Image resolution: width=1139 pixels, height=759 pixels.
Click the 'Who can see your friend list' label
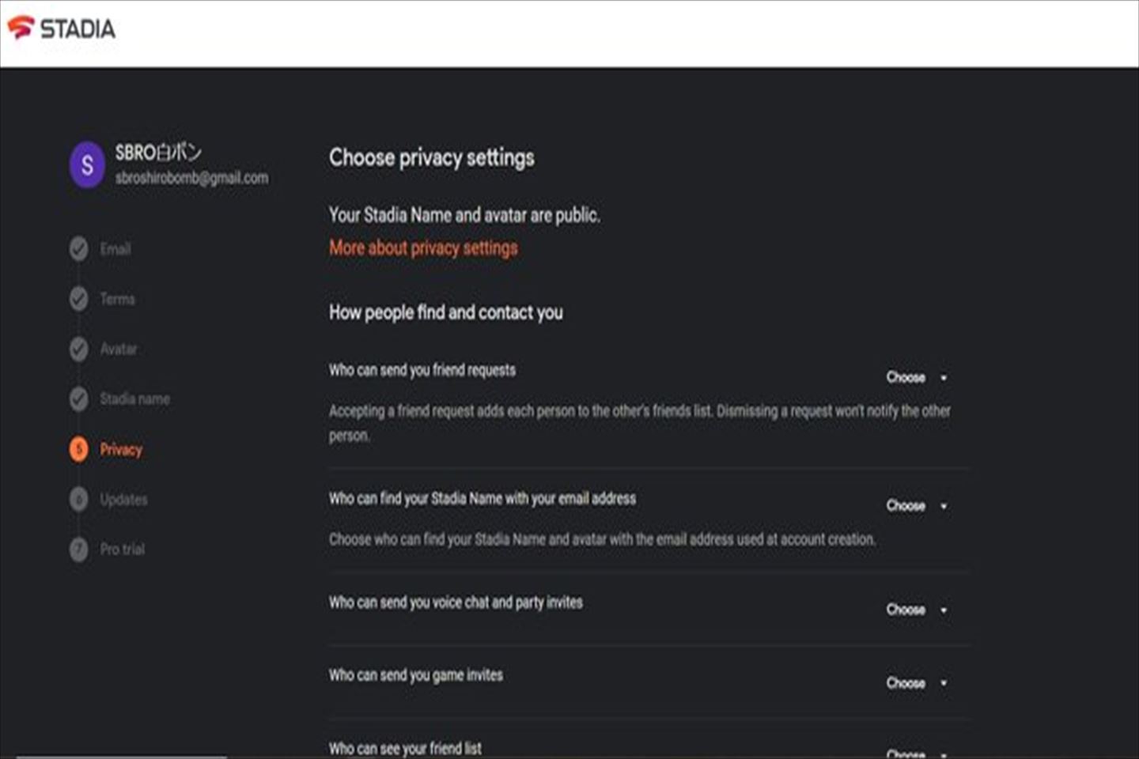pyautogui.click(x=405, y=749)
